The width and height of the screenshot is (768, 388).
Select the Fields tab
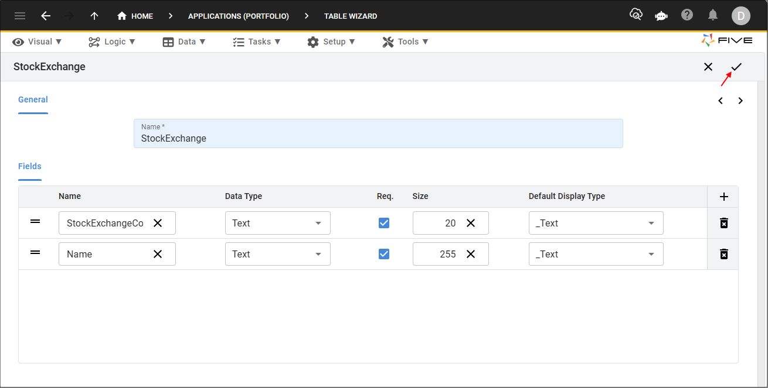[x=30, y=166]
